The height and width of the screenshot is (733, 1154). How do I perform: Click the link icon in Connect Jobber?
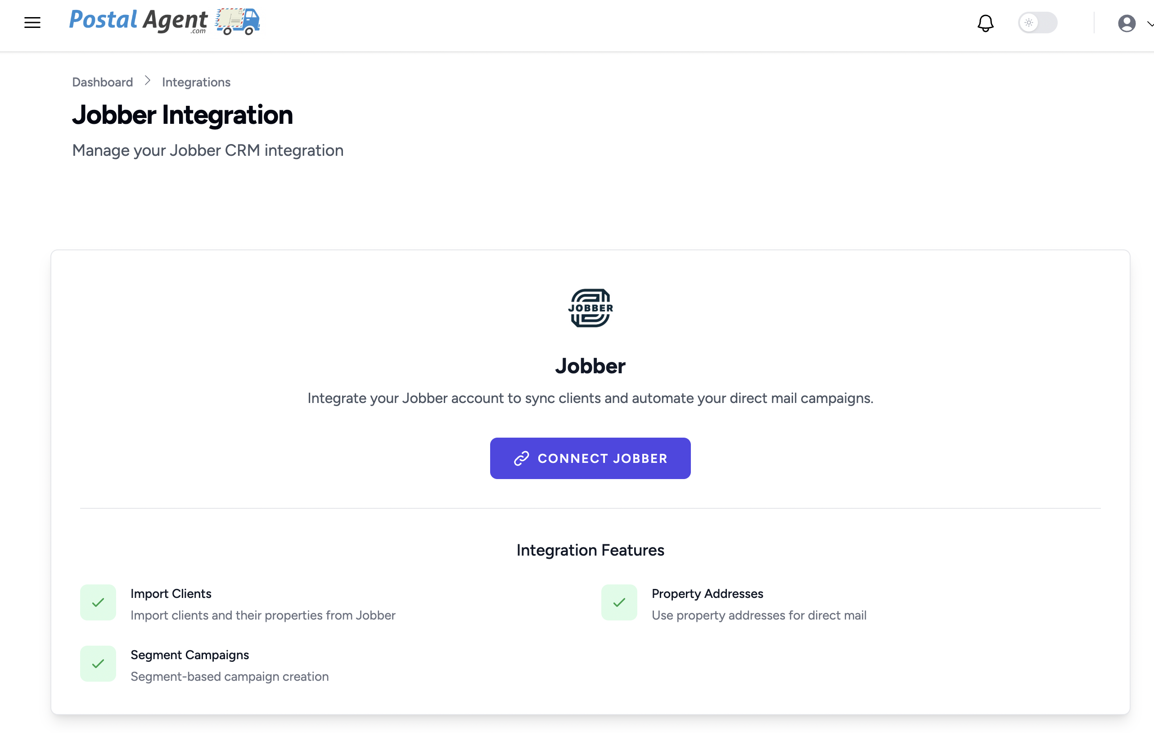tap(521, 458)
